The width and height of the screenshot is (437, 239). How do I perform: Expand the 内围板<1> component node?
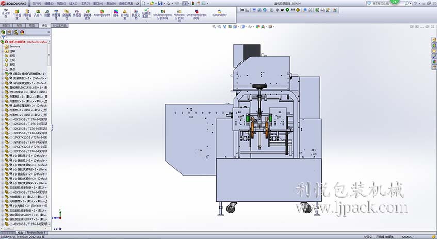(x=2, y=110)
